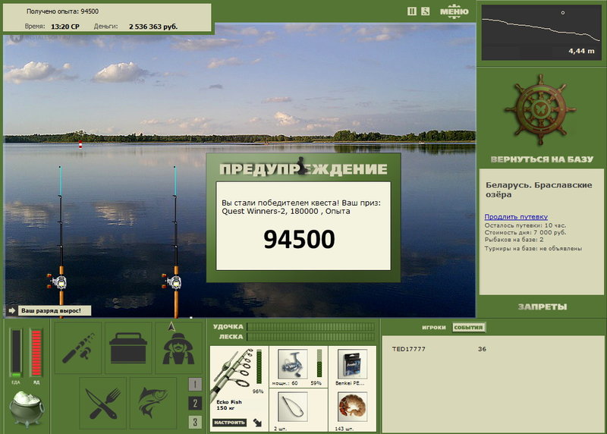The width and height of the screenshot is (607, 434).
Task: Switch to the СОБЫТИЯ tab
Action: (x=468, y=327)
